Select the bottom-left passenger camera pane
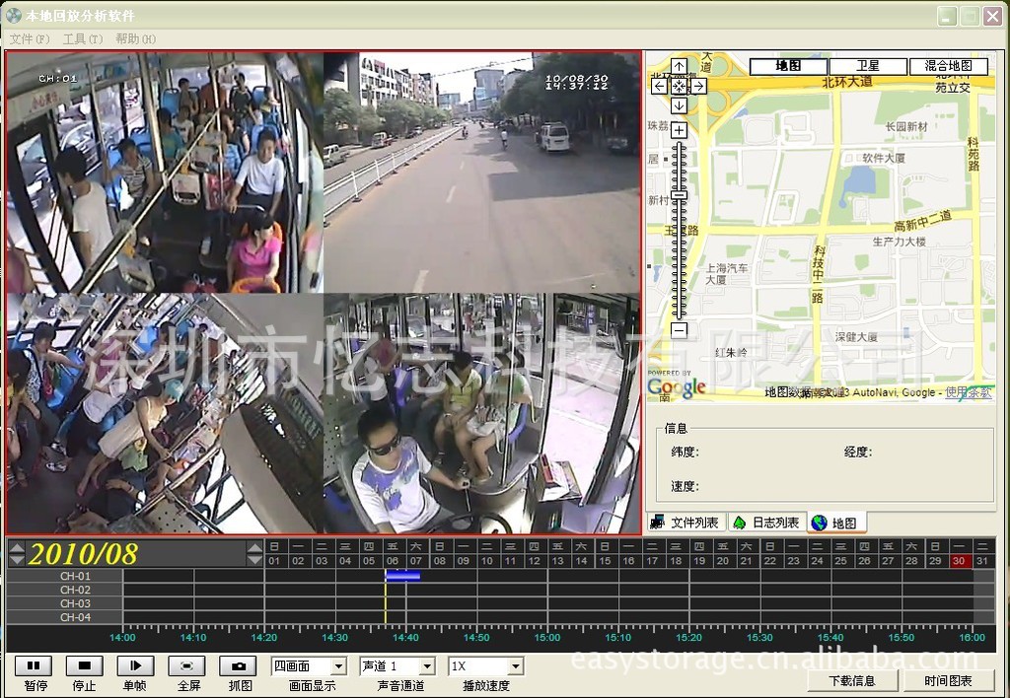The width and height of the screenshot is (1010, 698). [x=165, y=413]
